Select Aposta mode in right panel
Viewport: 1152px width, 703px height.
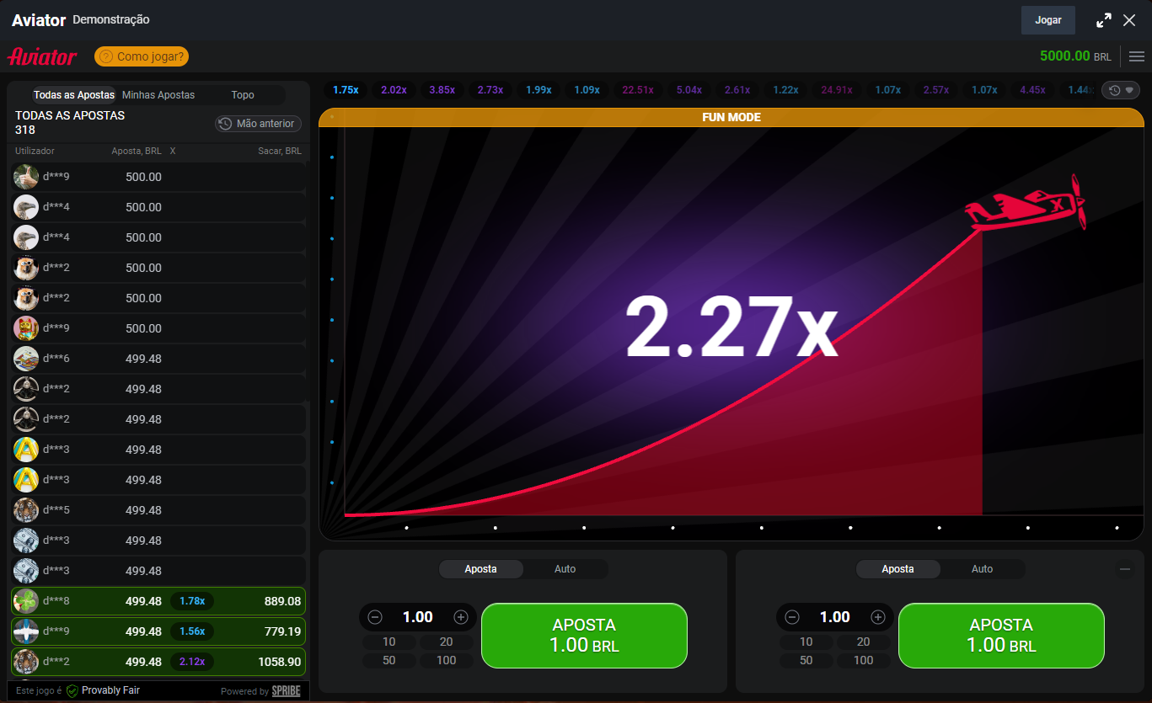(x=897, y=569)
